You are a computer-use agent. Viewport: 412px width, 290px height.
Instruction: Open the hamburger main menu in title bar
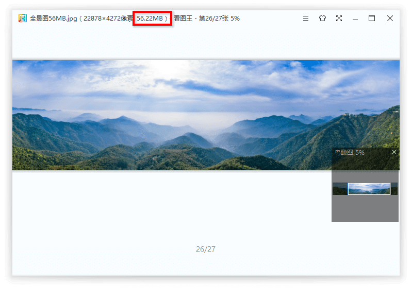pyautogui.click(x=306, y=19)
